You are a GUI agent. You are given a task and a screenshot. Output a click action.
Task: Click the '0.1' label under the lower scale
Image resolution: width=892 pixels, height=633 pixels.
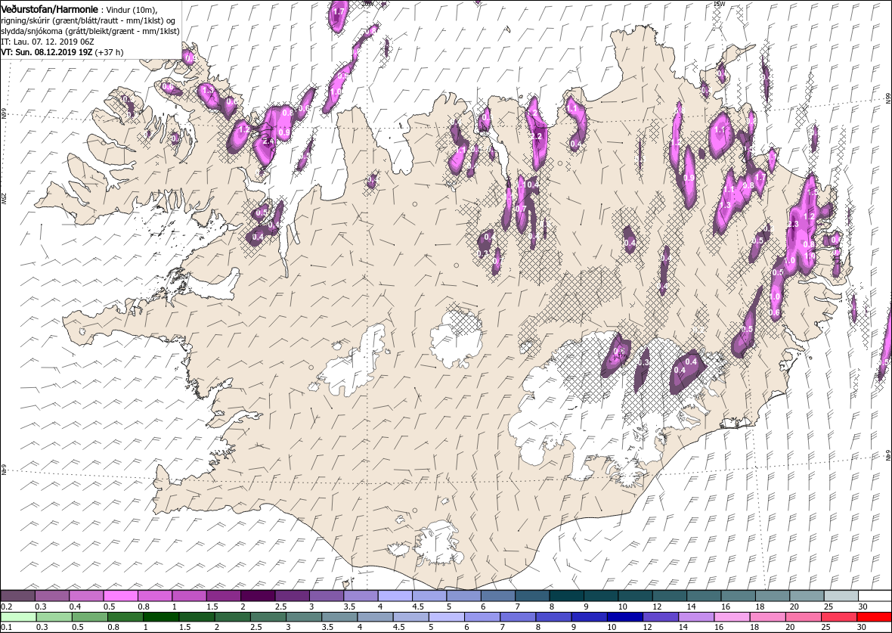point(6,627)
